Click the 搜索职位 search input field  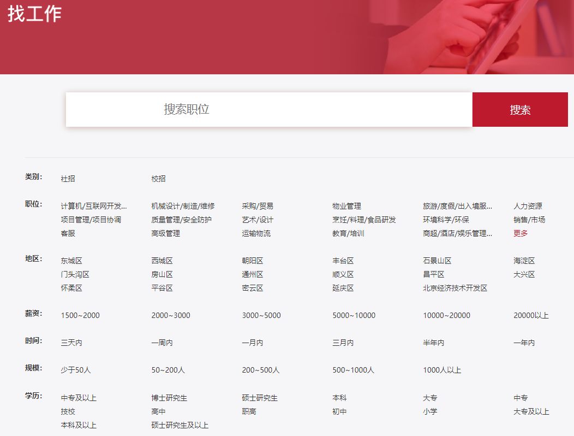pos(268,109)
